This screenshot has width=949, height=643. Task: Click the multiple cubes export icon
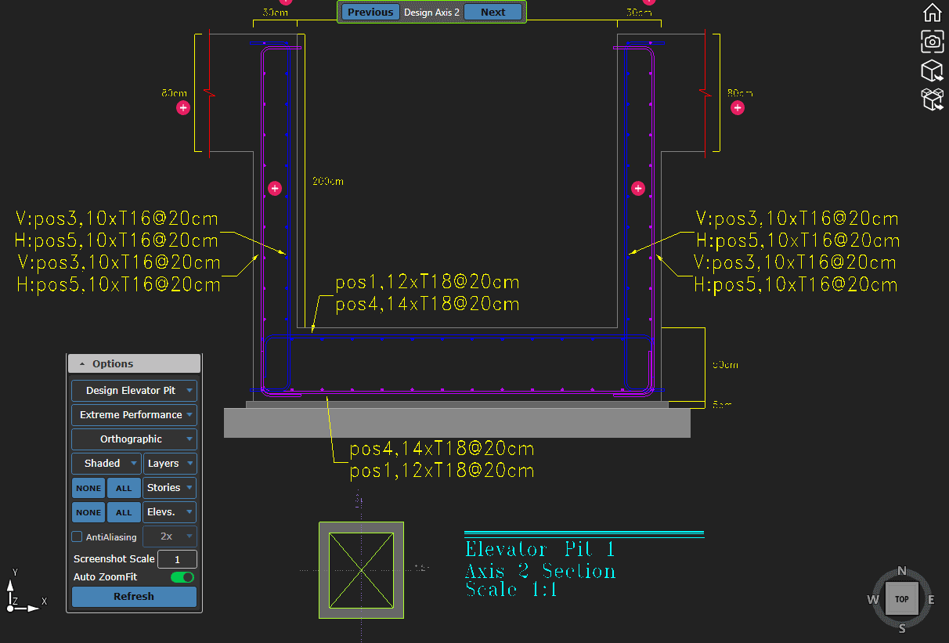(932, 99)
